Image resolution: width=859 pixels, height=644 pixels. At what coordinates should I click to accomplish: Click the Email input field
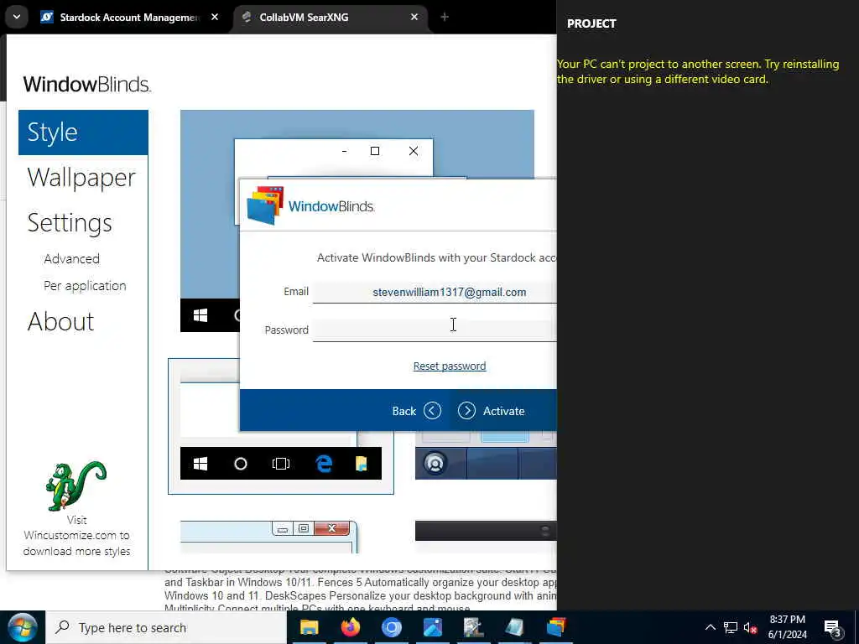(x=435, y=292)
